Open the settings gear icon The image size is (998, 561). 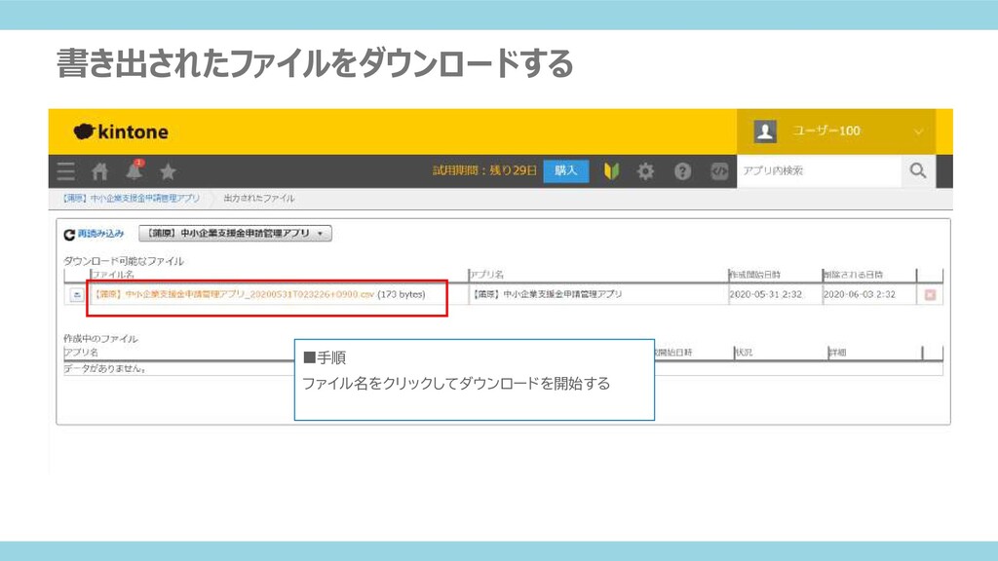[x=645, y=171]
